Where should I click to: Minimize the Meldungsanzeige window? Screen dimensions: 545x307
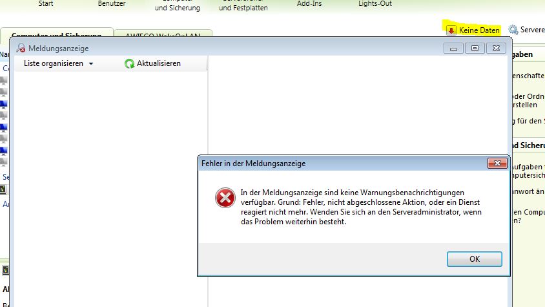click(454, 48)
